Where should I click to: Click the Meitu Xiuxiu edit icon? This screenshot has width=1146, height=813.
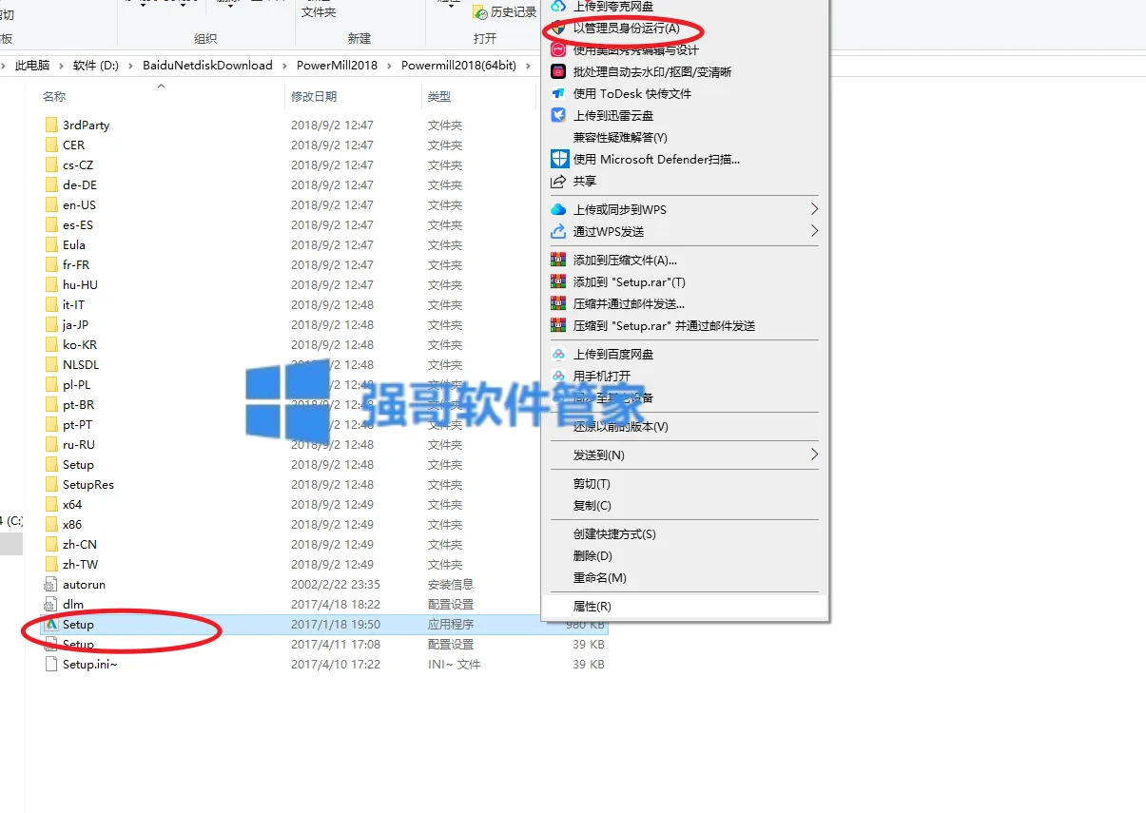[558, 50]
